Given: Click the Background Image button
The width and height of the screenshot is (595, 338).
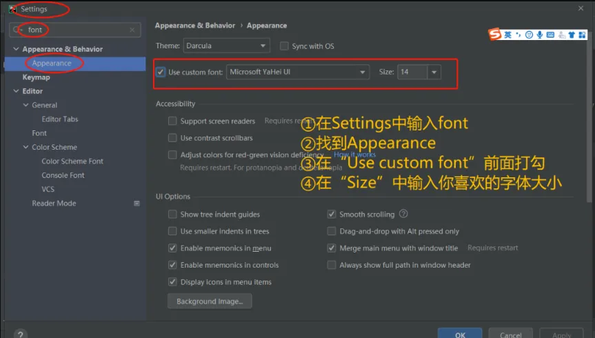Looking at the screenshot, I should pos(210,301).
